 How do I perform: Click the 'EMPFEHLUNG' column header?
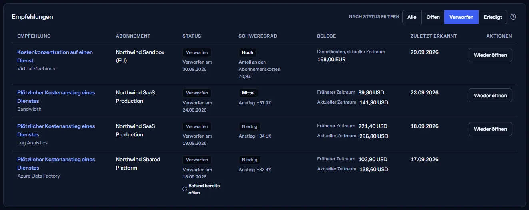[34, 36]
